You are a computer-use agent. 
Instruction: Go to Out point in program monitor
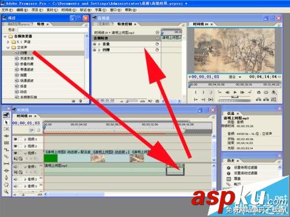(203, 100)
